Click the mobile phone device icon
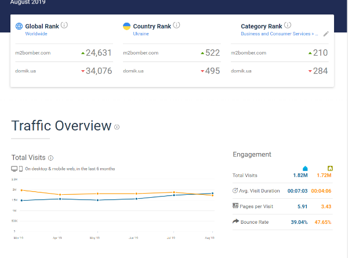 coord(21,169)
